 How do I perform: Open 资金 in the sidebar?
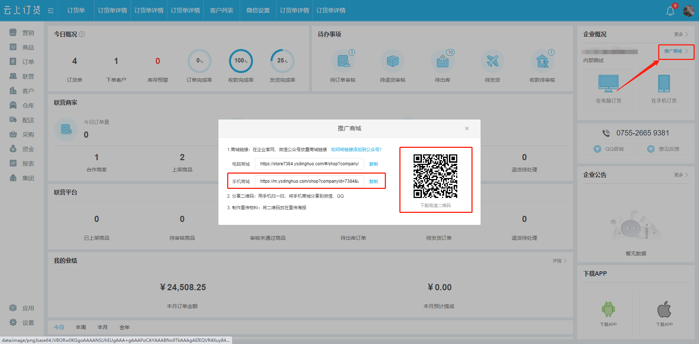point(22,149)
